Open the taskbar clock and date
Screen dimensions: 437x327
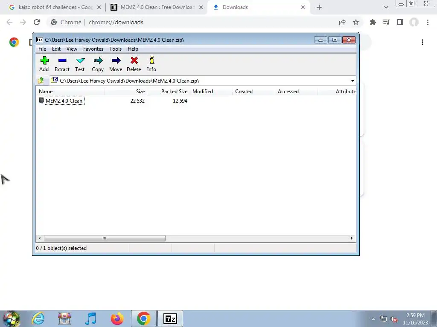pyautogui.click(x=415, y=319)
